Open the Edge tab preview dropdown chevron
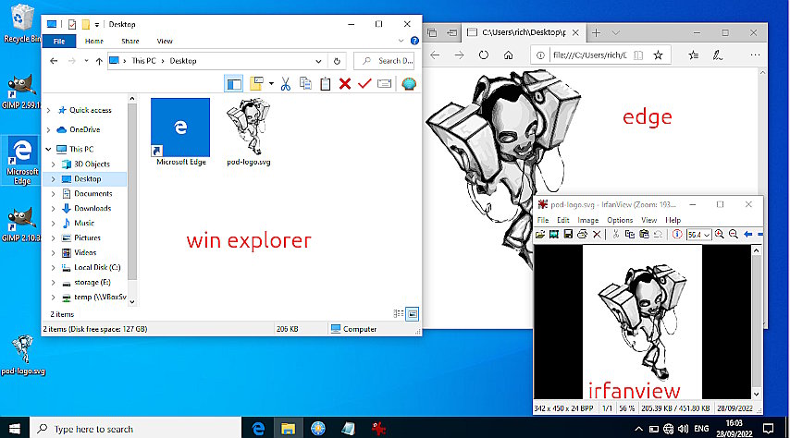This screenshot has width=790, height=438. click(616, 32)
